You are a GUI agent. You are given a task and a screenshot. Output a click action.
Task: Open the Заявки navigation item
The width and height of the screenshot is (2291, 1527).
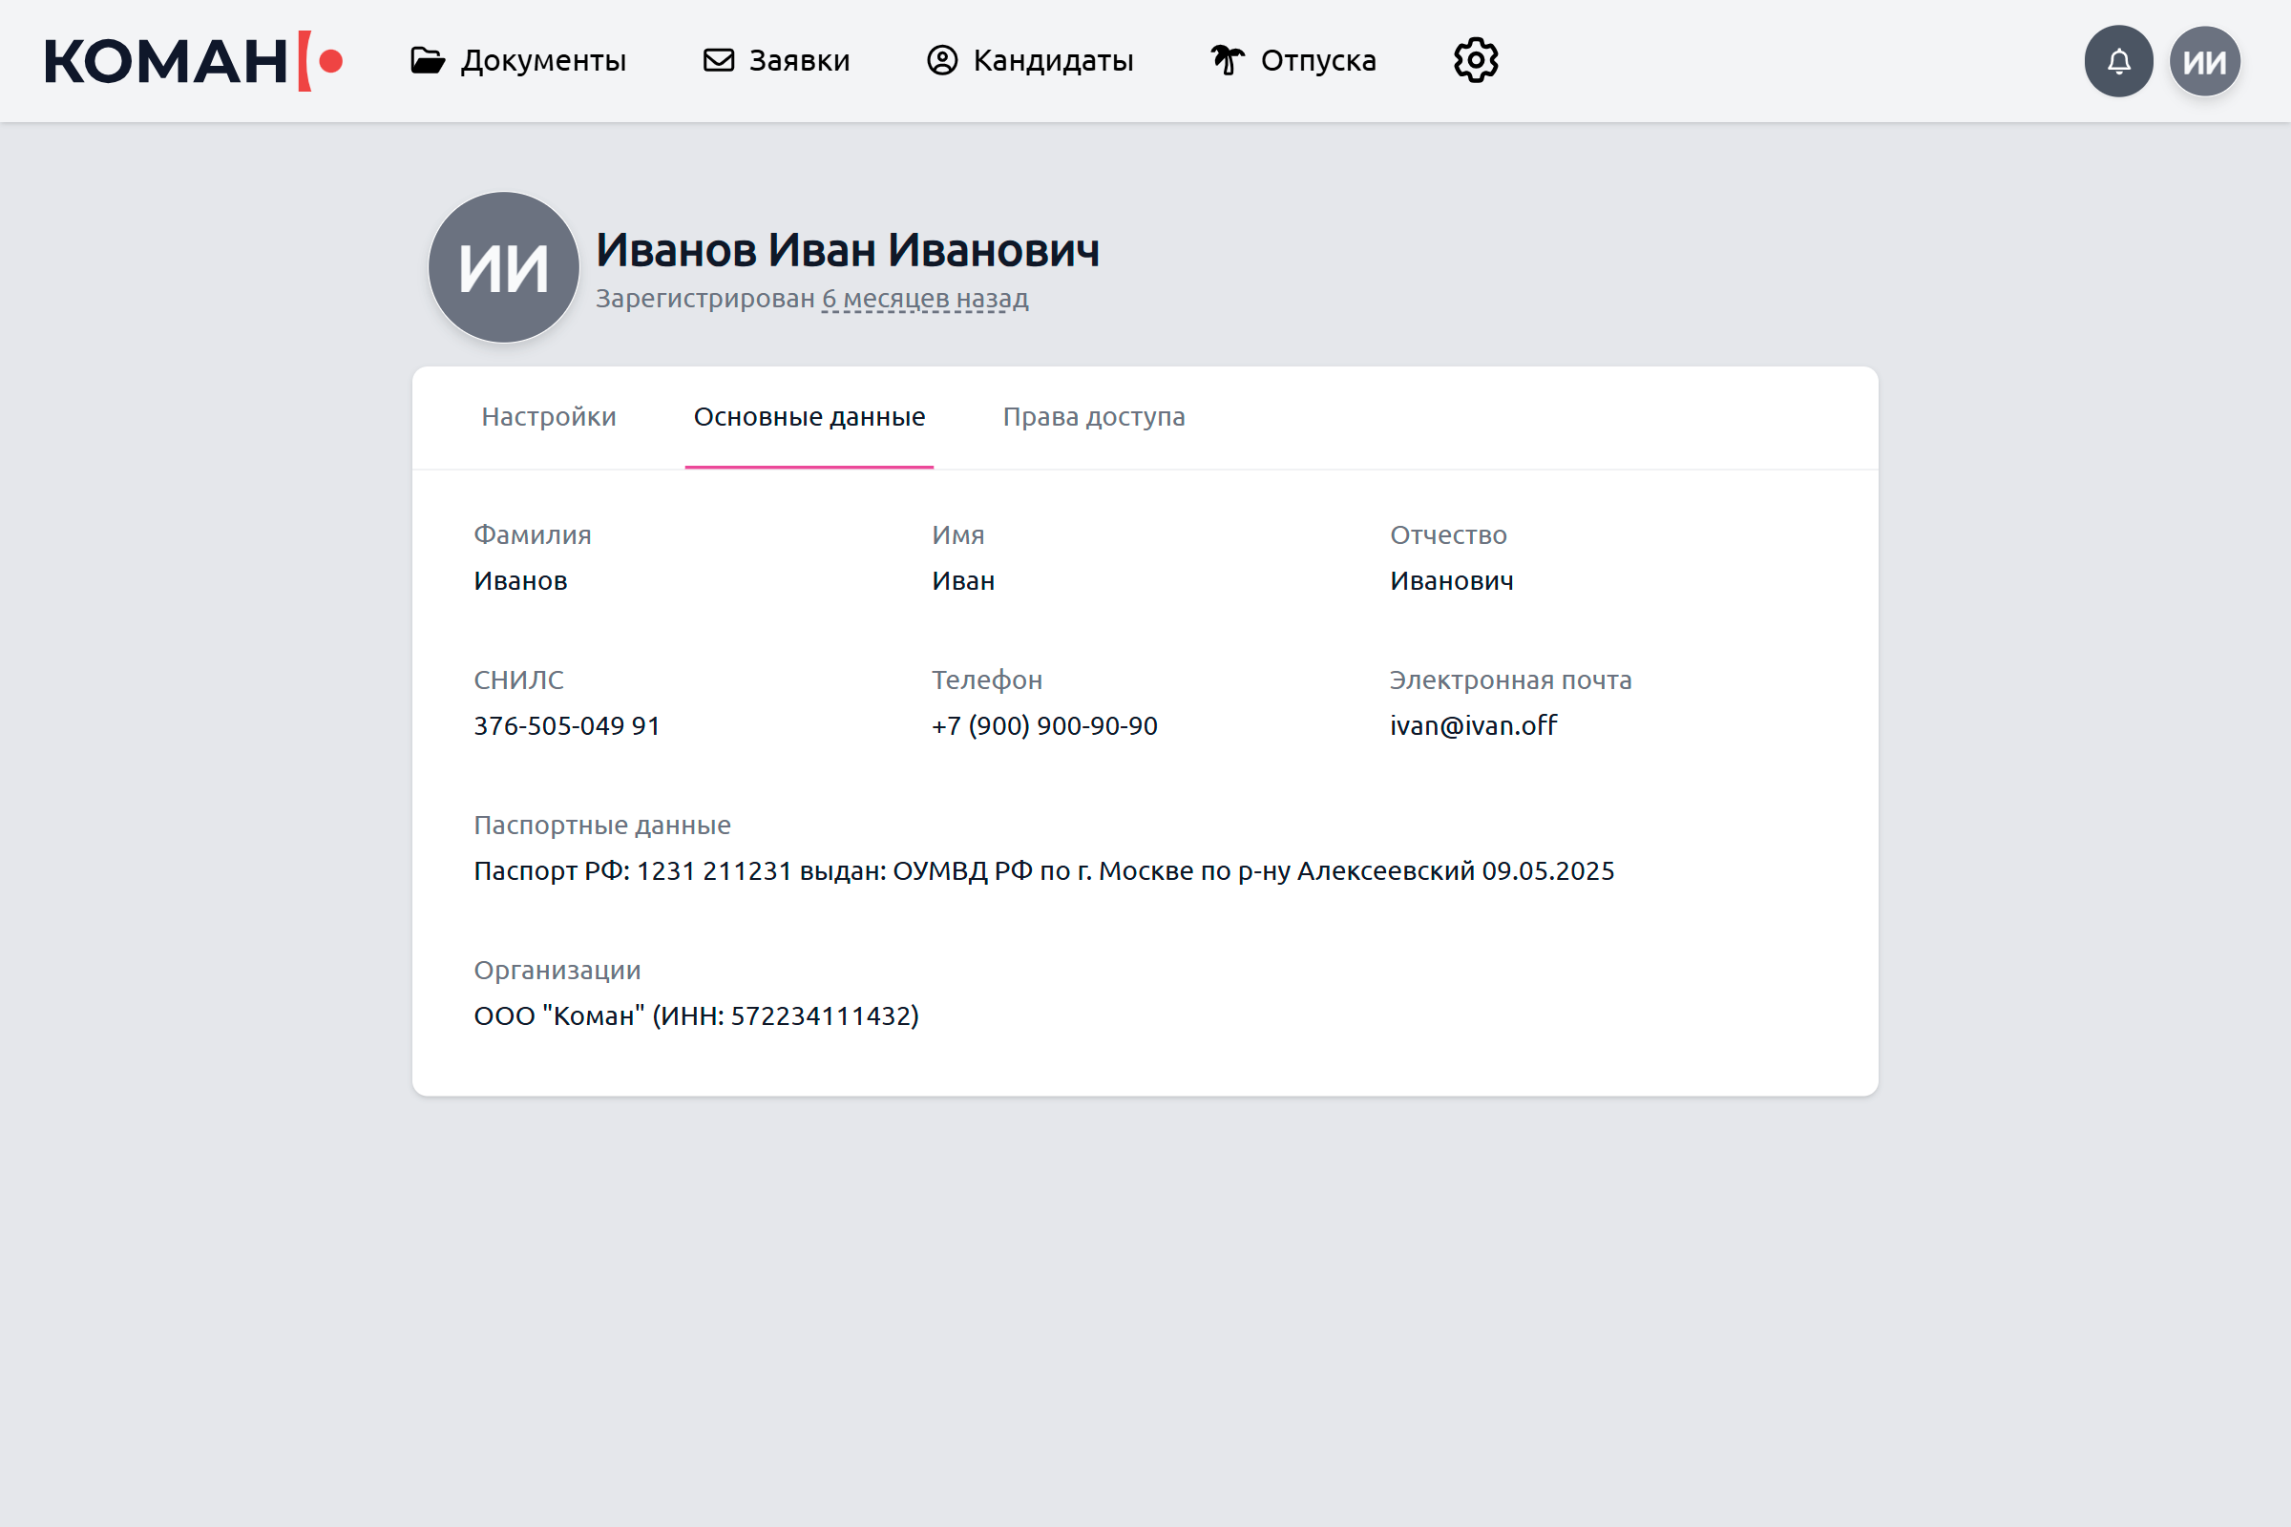tap(799, 60)
